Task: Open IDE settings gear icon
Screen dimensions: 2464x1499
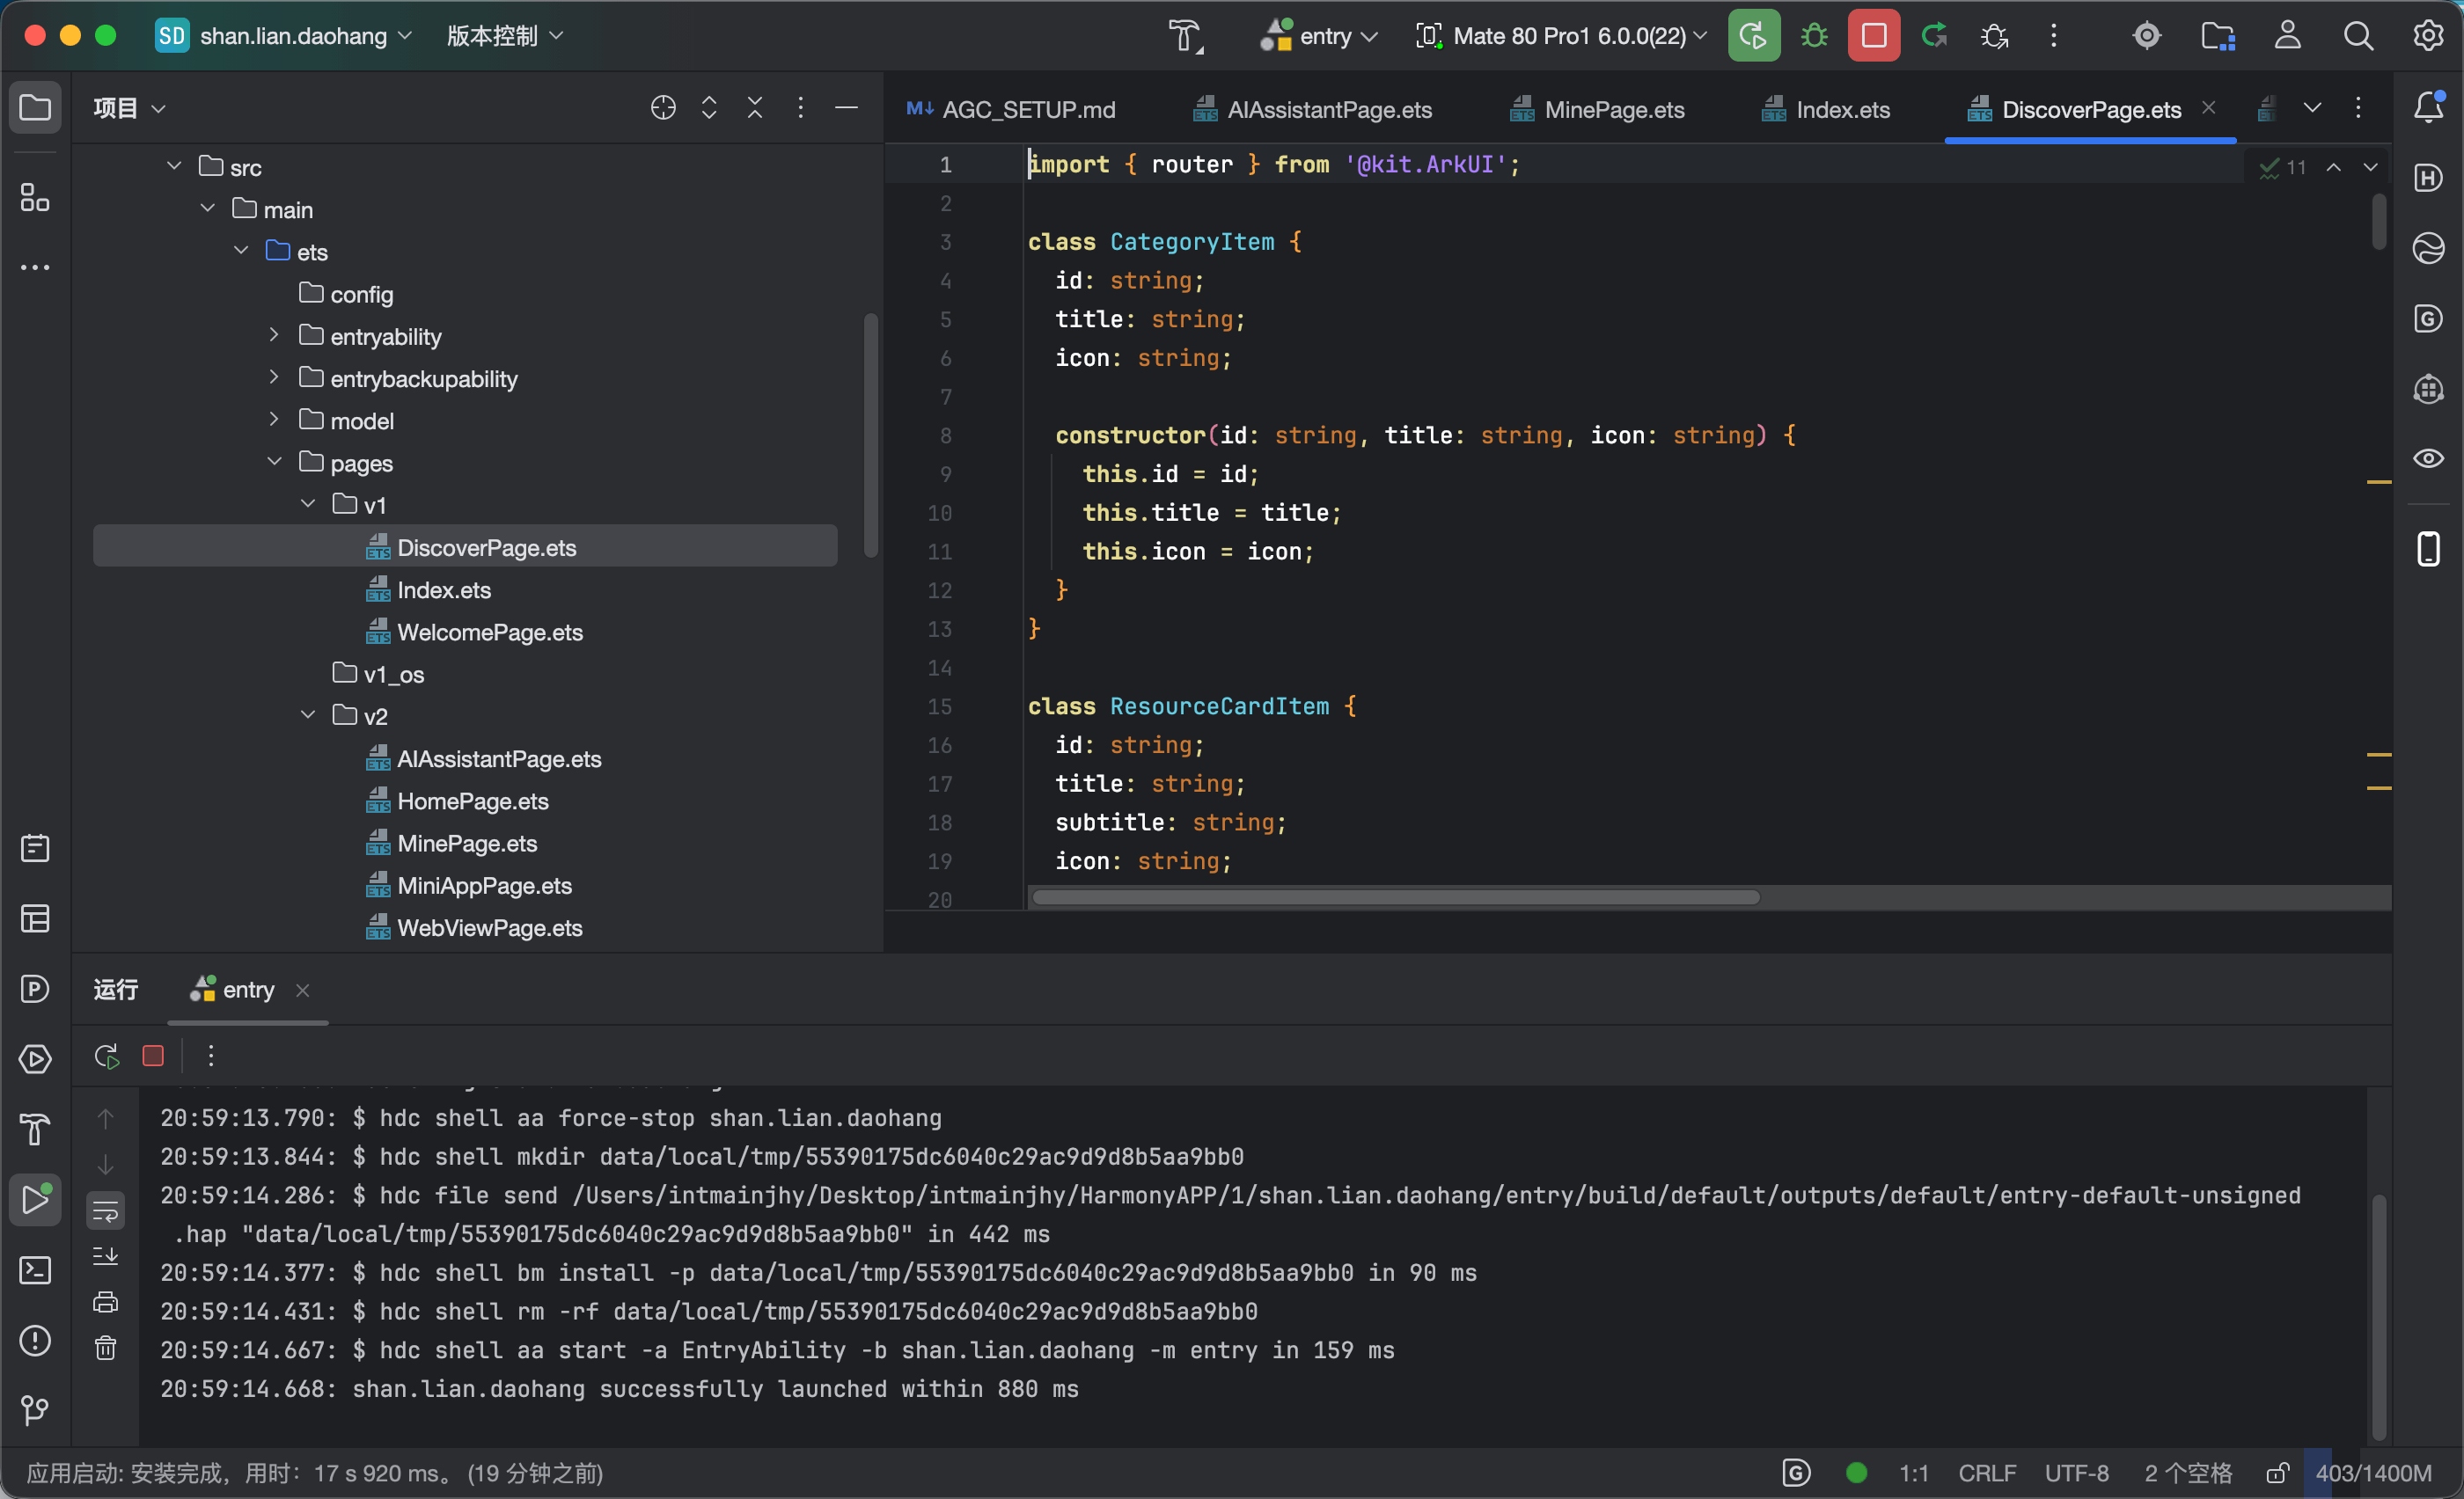Action: point(2428,36)
